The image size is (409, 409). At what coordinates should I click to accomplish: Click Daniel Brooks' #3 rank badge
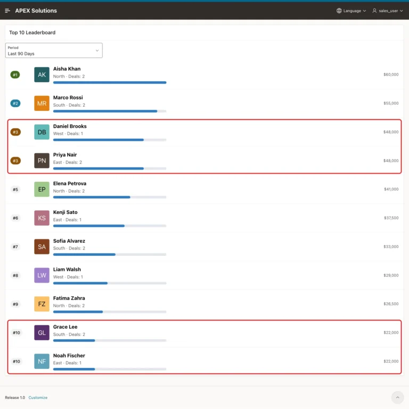click(15, 132)
